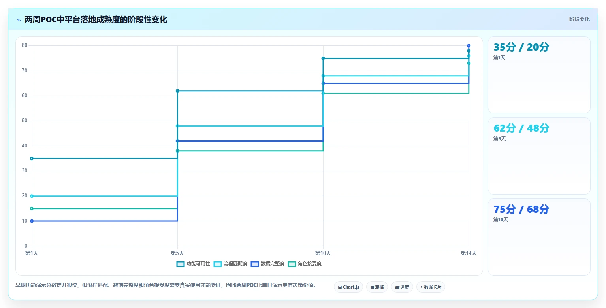This screenshot has width=606, height=308.
Task: Hide the 数据完整度 series via its legend label
Action: (273, 264)
